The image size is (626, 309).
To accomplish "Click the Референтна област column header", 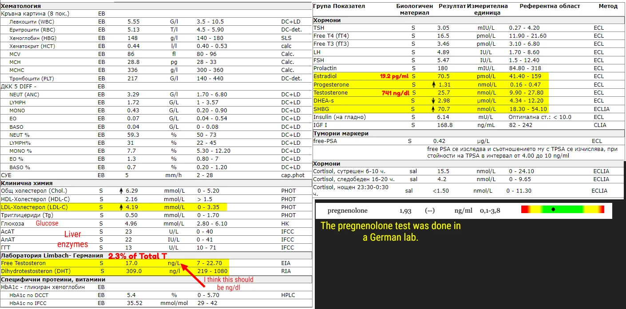I will 550,6.
